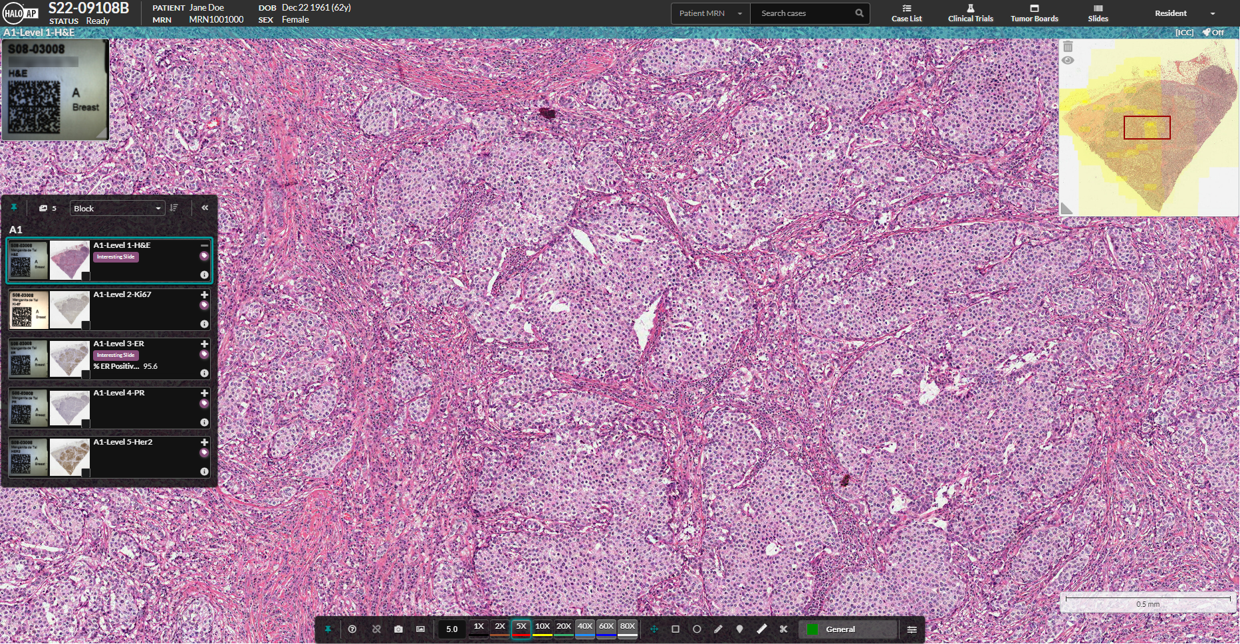Open the help question-mark icon in toolbar

[352, 629]
